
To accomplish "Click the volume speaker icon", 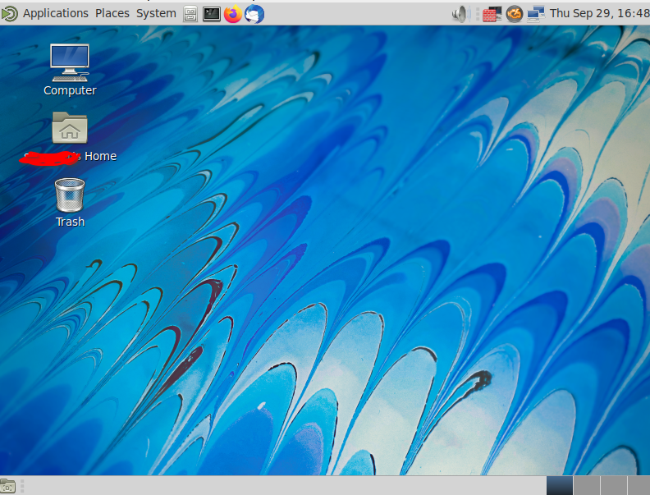I will pos(460,14).
